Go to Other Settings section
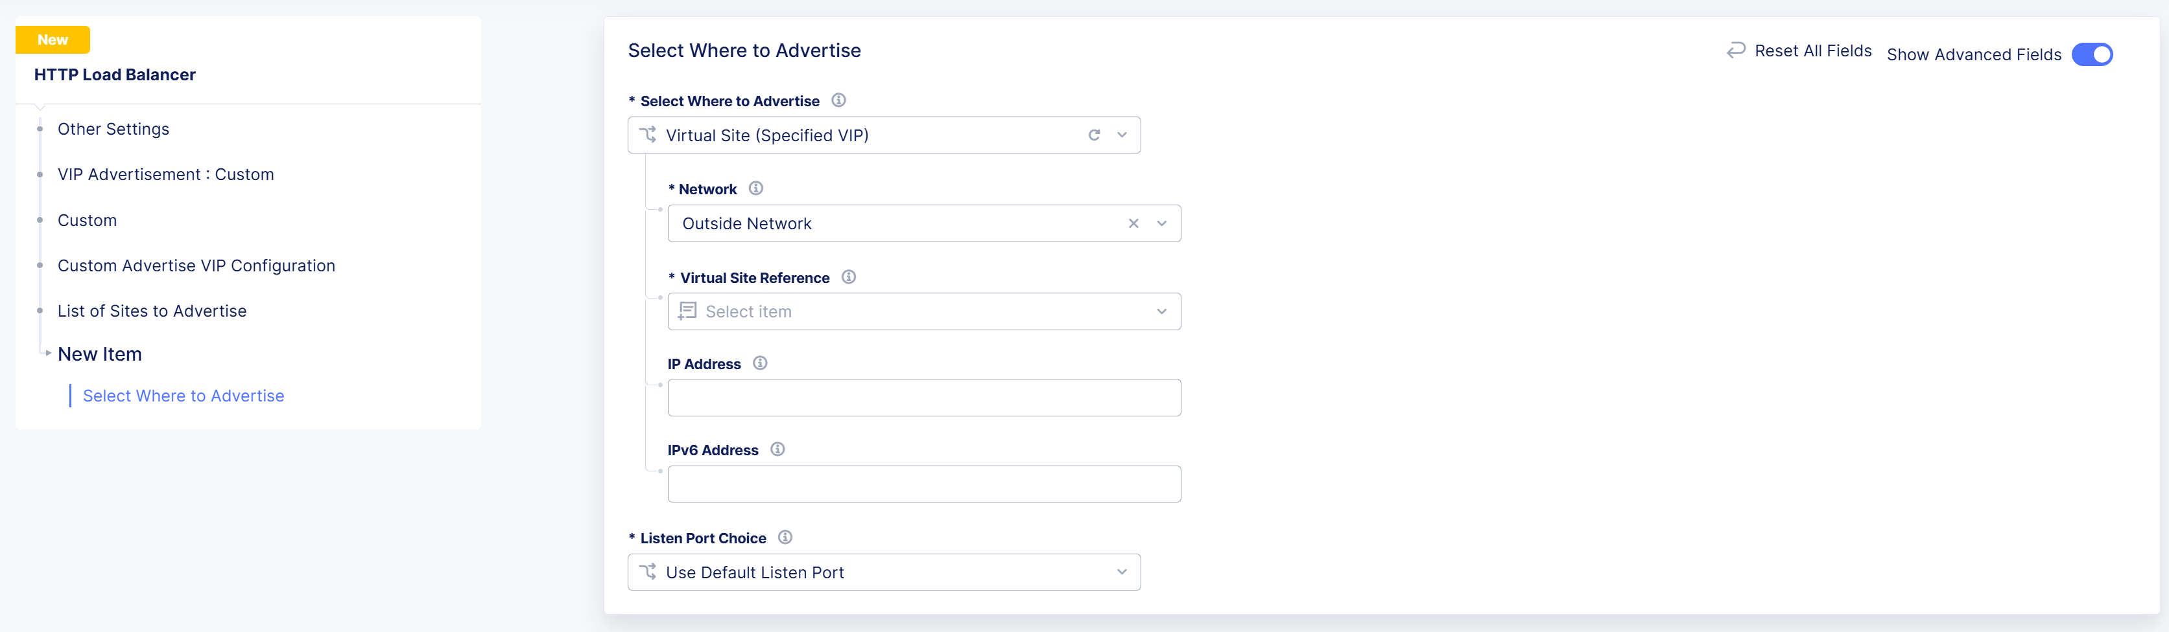 click(x=113, y=130)
